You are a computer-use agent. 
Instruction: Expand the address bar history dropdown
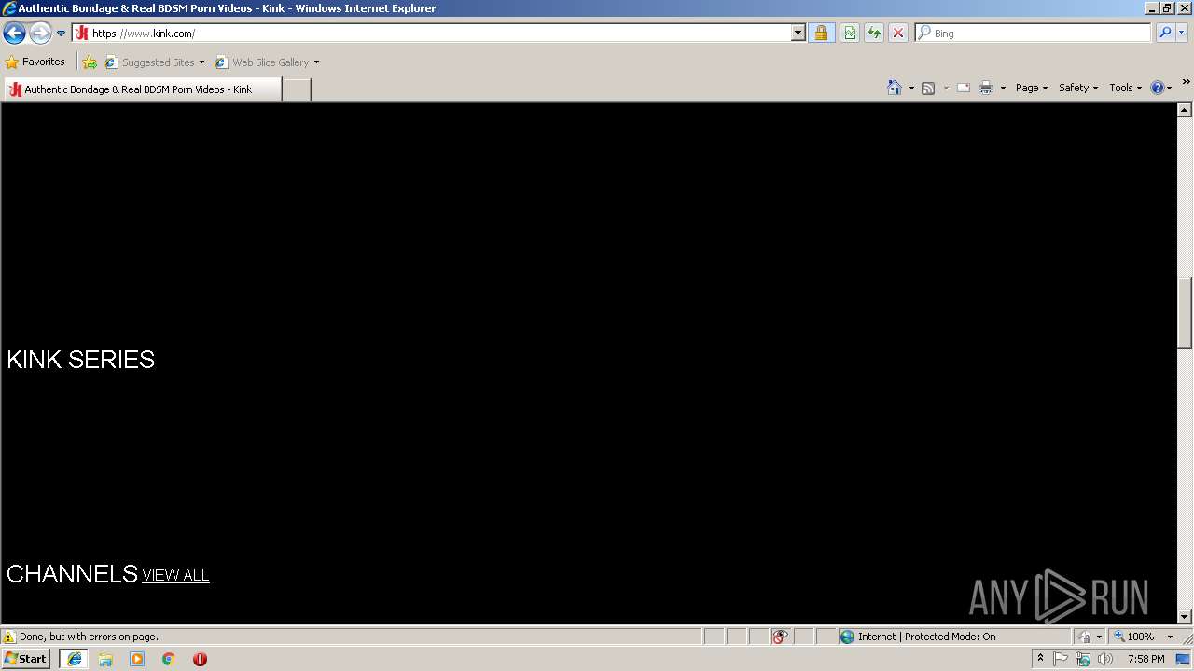[x=798, y=34]
